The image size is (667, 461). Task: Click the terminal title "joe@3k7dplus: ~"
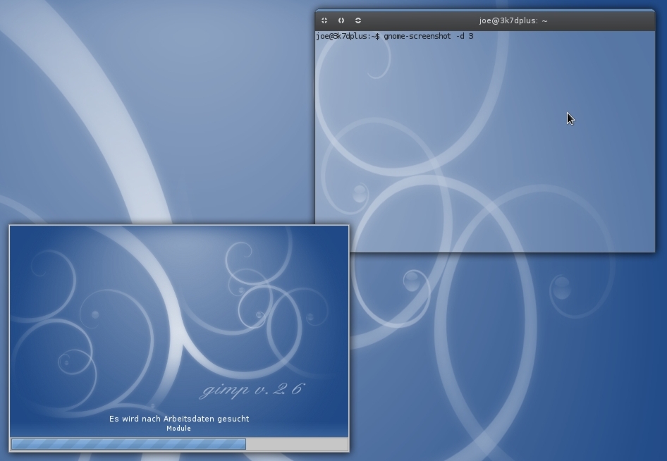513,20
